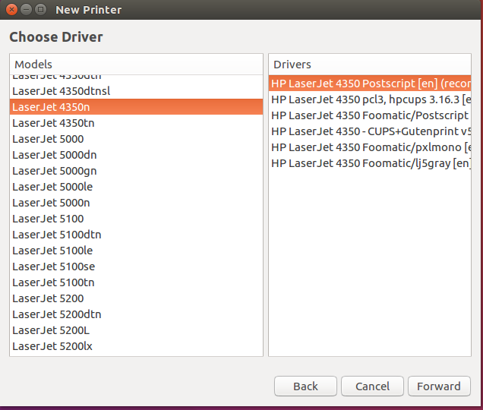Viewport: 483px width, 410px height.
Task: Select LaserJet 5100tn model
Action: click(x=136, y=282)
